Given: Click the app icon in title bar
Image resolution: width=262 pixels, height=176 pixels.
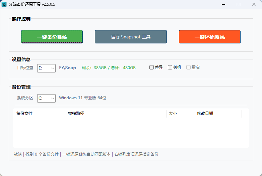Looking at the screenshot, I should tap(4, 4).
